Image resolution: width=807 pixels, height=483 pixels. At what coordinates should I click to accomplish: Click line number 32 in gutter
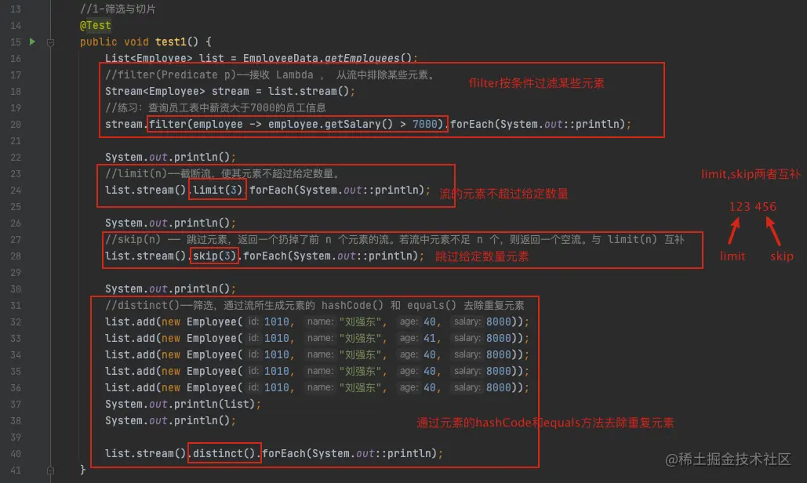point(16,321)
